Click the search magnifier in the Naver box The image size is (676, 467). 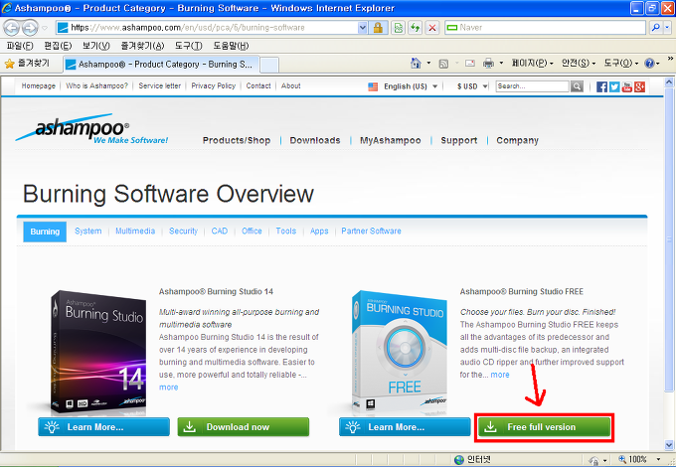click(656, 28)
